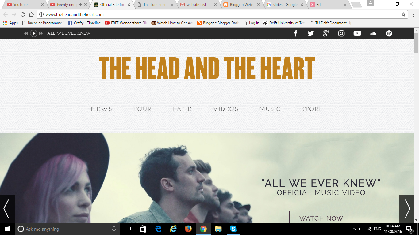Open the YouTube icon in site header
This screenshot has width=419, height=235.
click(x=357, y=33)
